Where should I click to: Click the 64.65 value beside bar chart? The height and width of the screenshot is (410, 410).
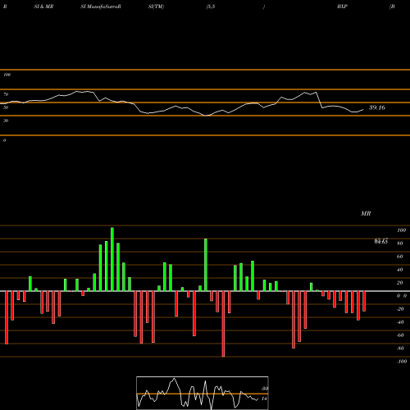[x=381, y=241]
